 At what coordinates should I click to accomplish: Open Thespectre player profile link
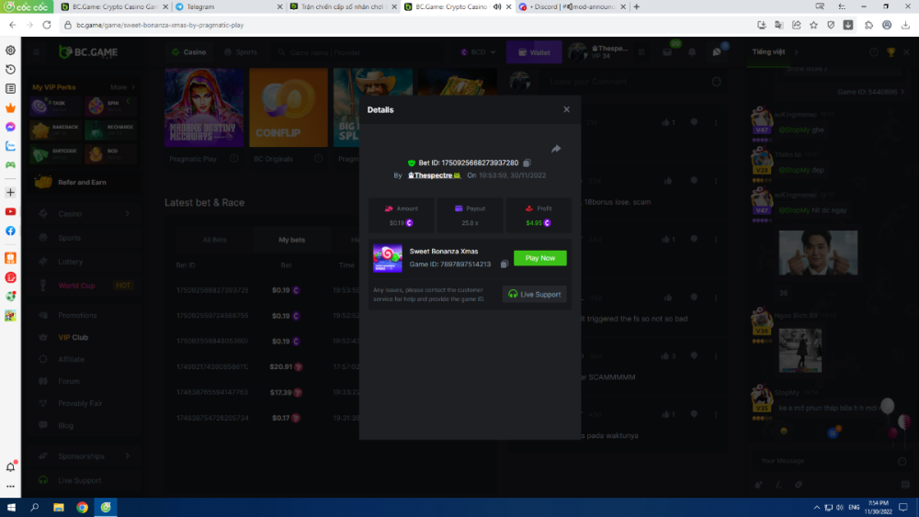click(433, 174)
